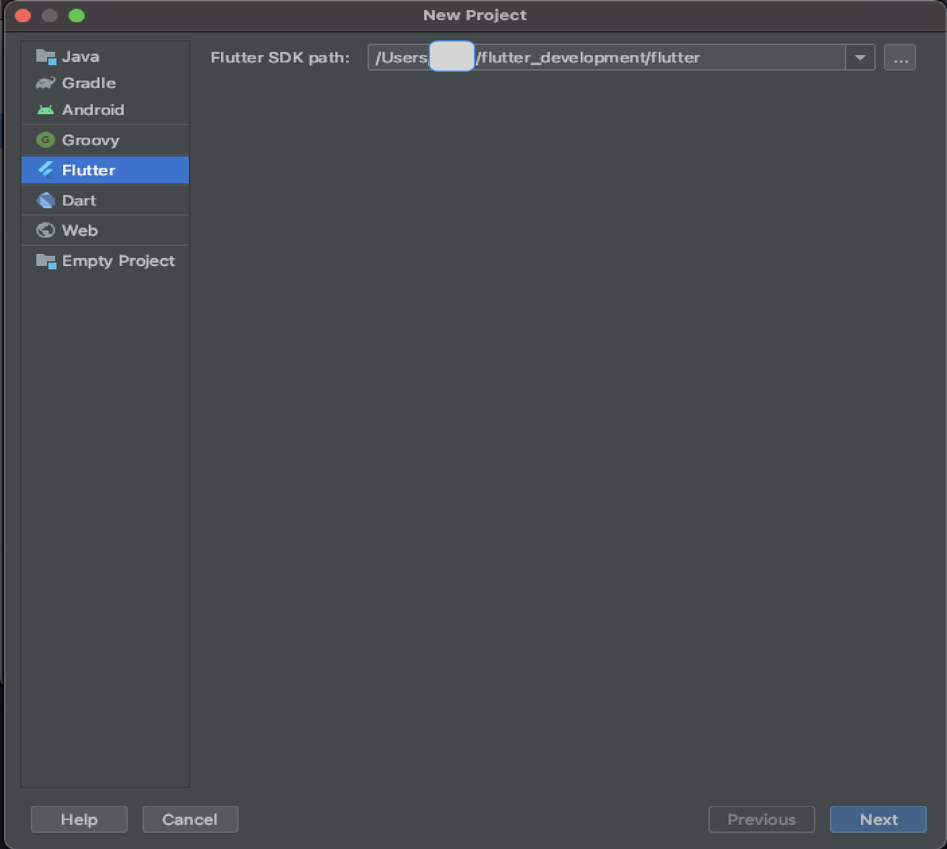Image resolution: width=947 pixels, height=849 pixels.
Task: Select Groovy in project list
Action: tap(105, 140)
